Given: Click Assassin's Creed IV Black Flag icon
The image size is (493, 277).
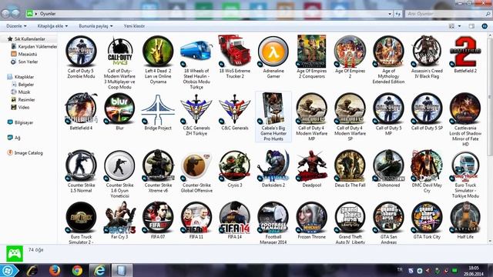Looking at the screenshot, I should (x=427, y=52).
